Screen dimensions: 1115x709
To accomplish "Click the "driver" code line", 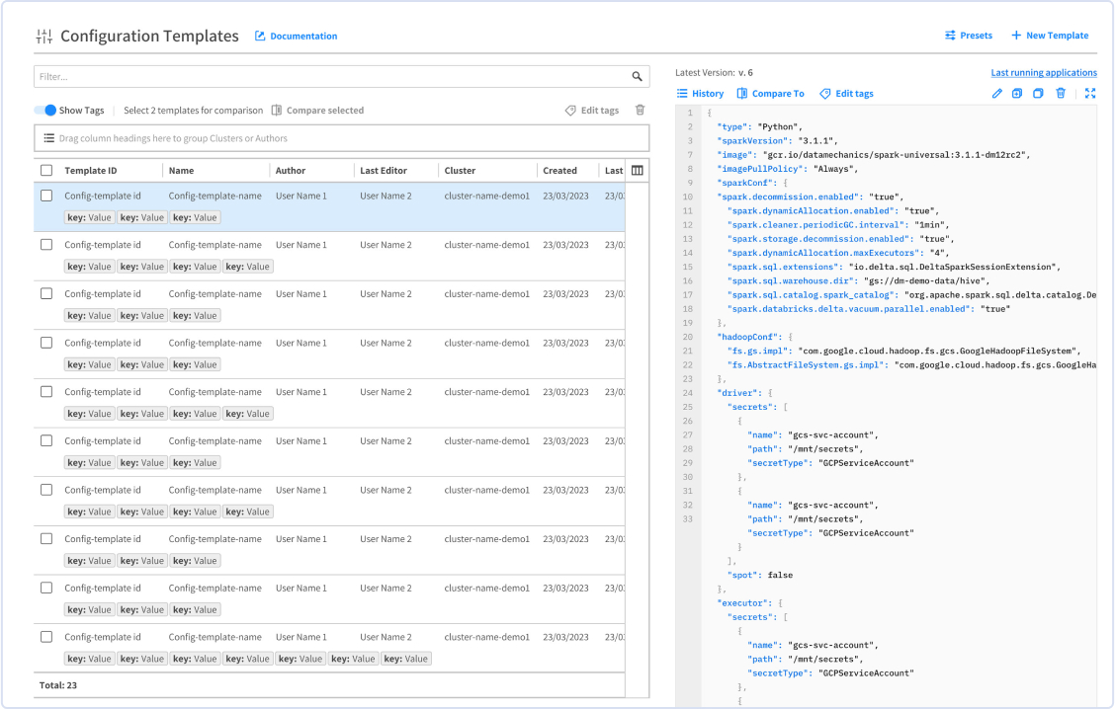I will tap(744, 393).
